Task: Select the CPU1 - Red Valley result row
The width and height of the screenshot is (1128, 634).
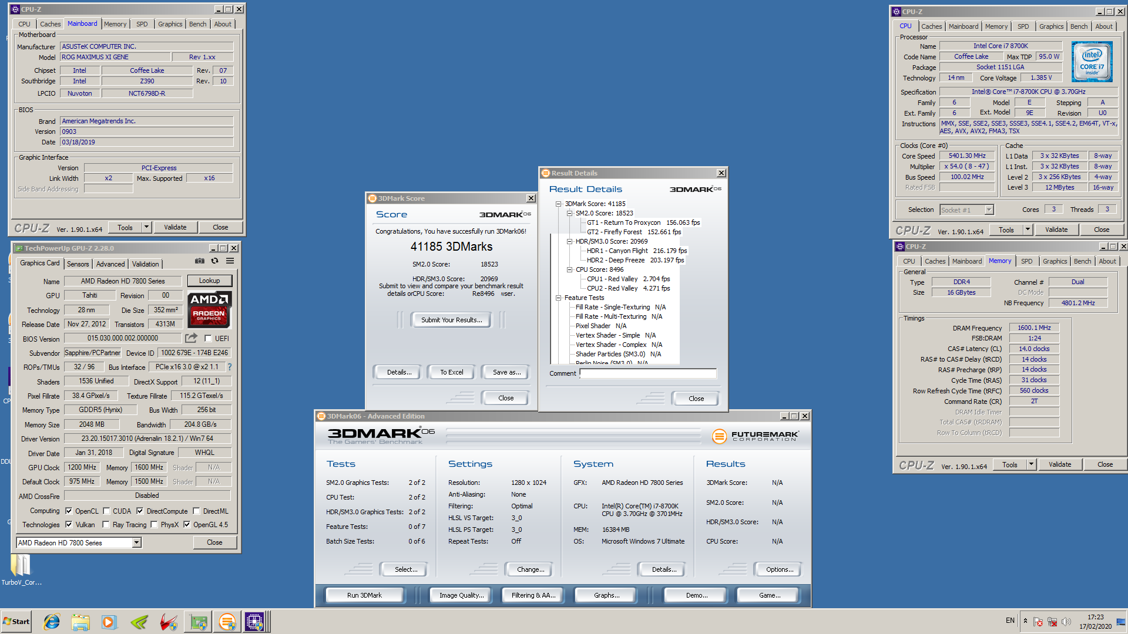Action: [628, 279]
